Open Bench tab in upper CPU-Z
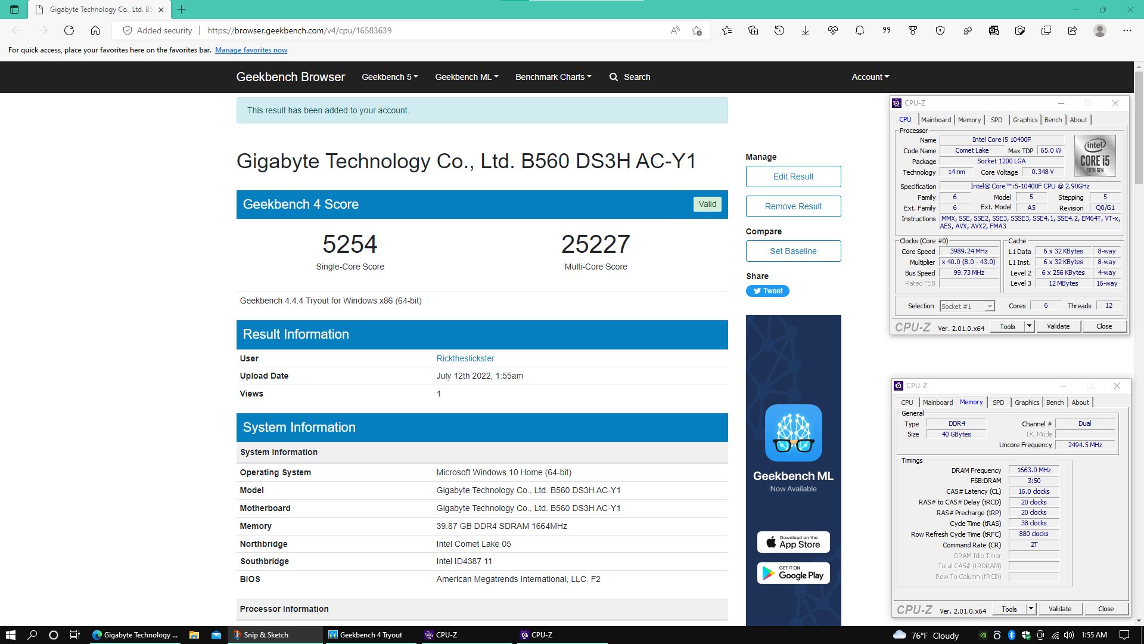Viewport: 1144px width, 644px height. (1053, 120)
